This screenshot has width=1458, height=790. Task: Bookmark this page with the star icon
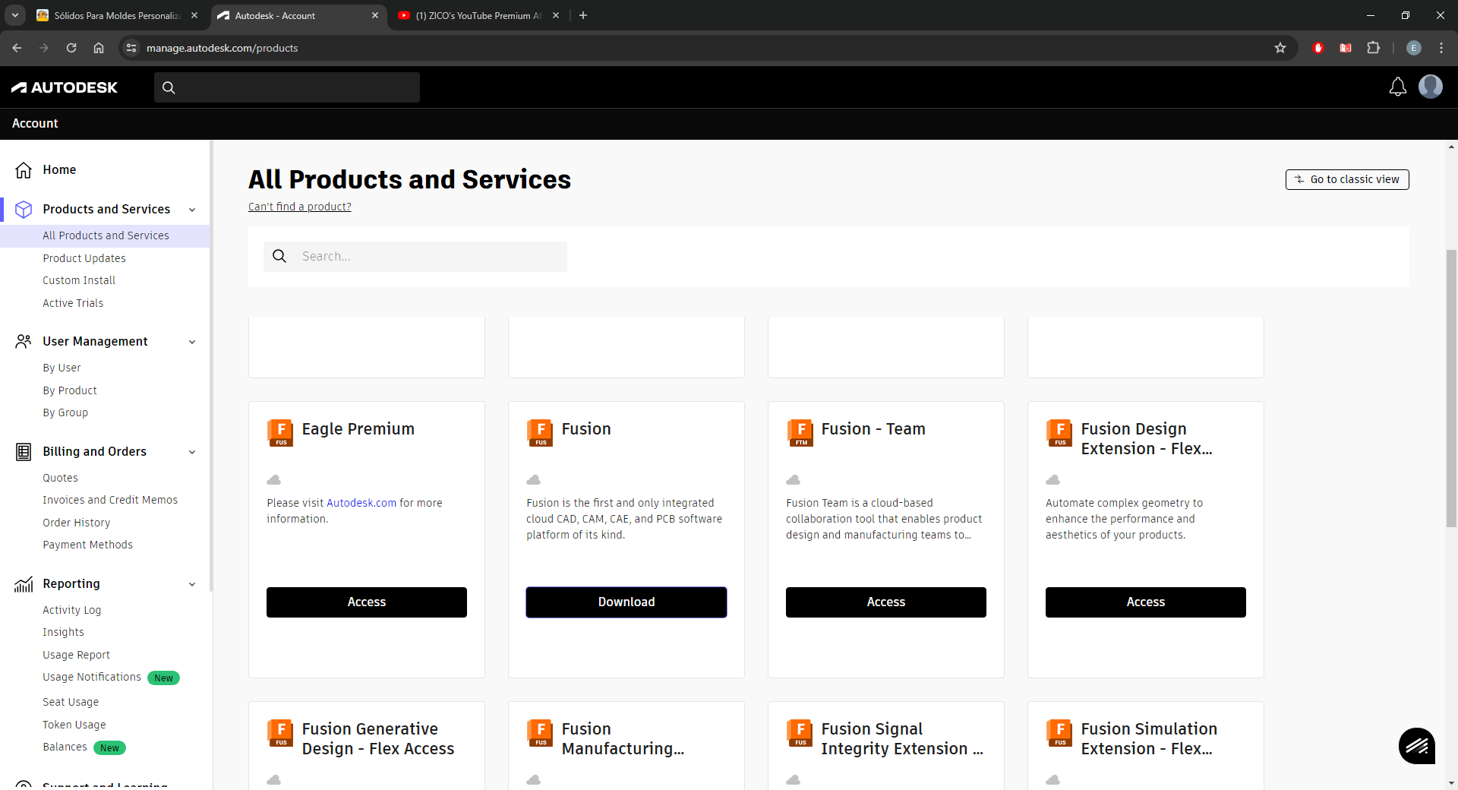[1280, 48]
